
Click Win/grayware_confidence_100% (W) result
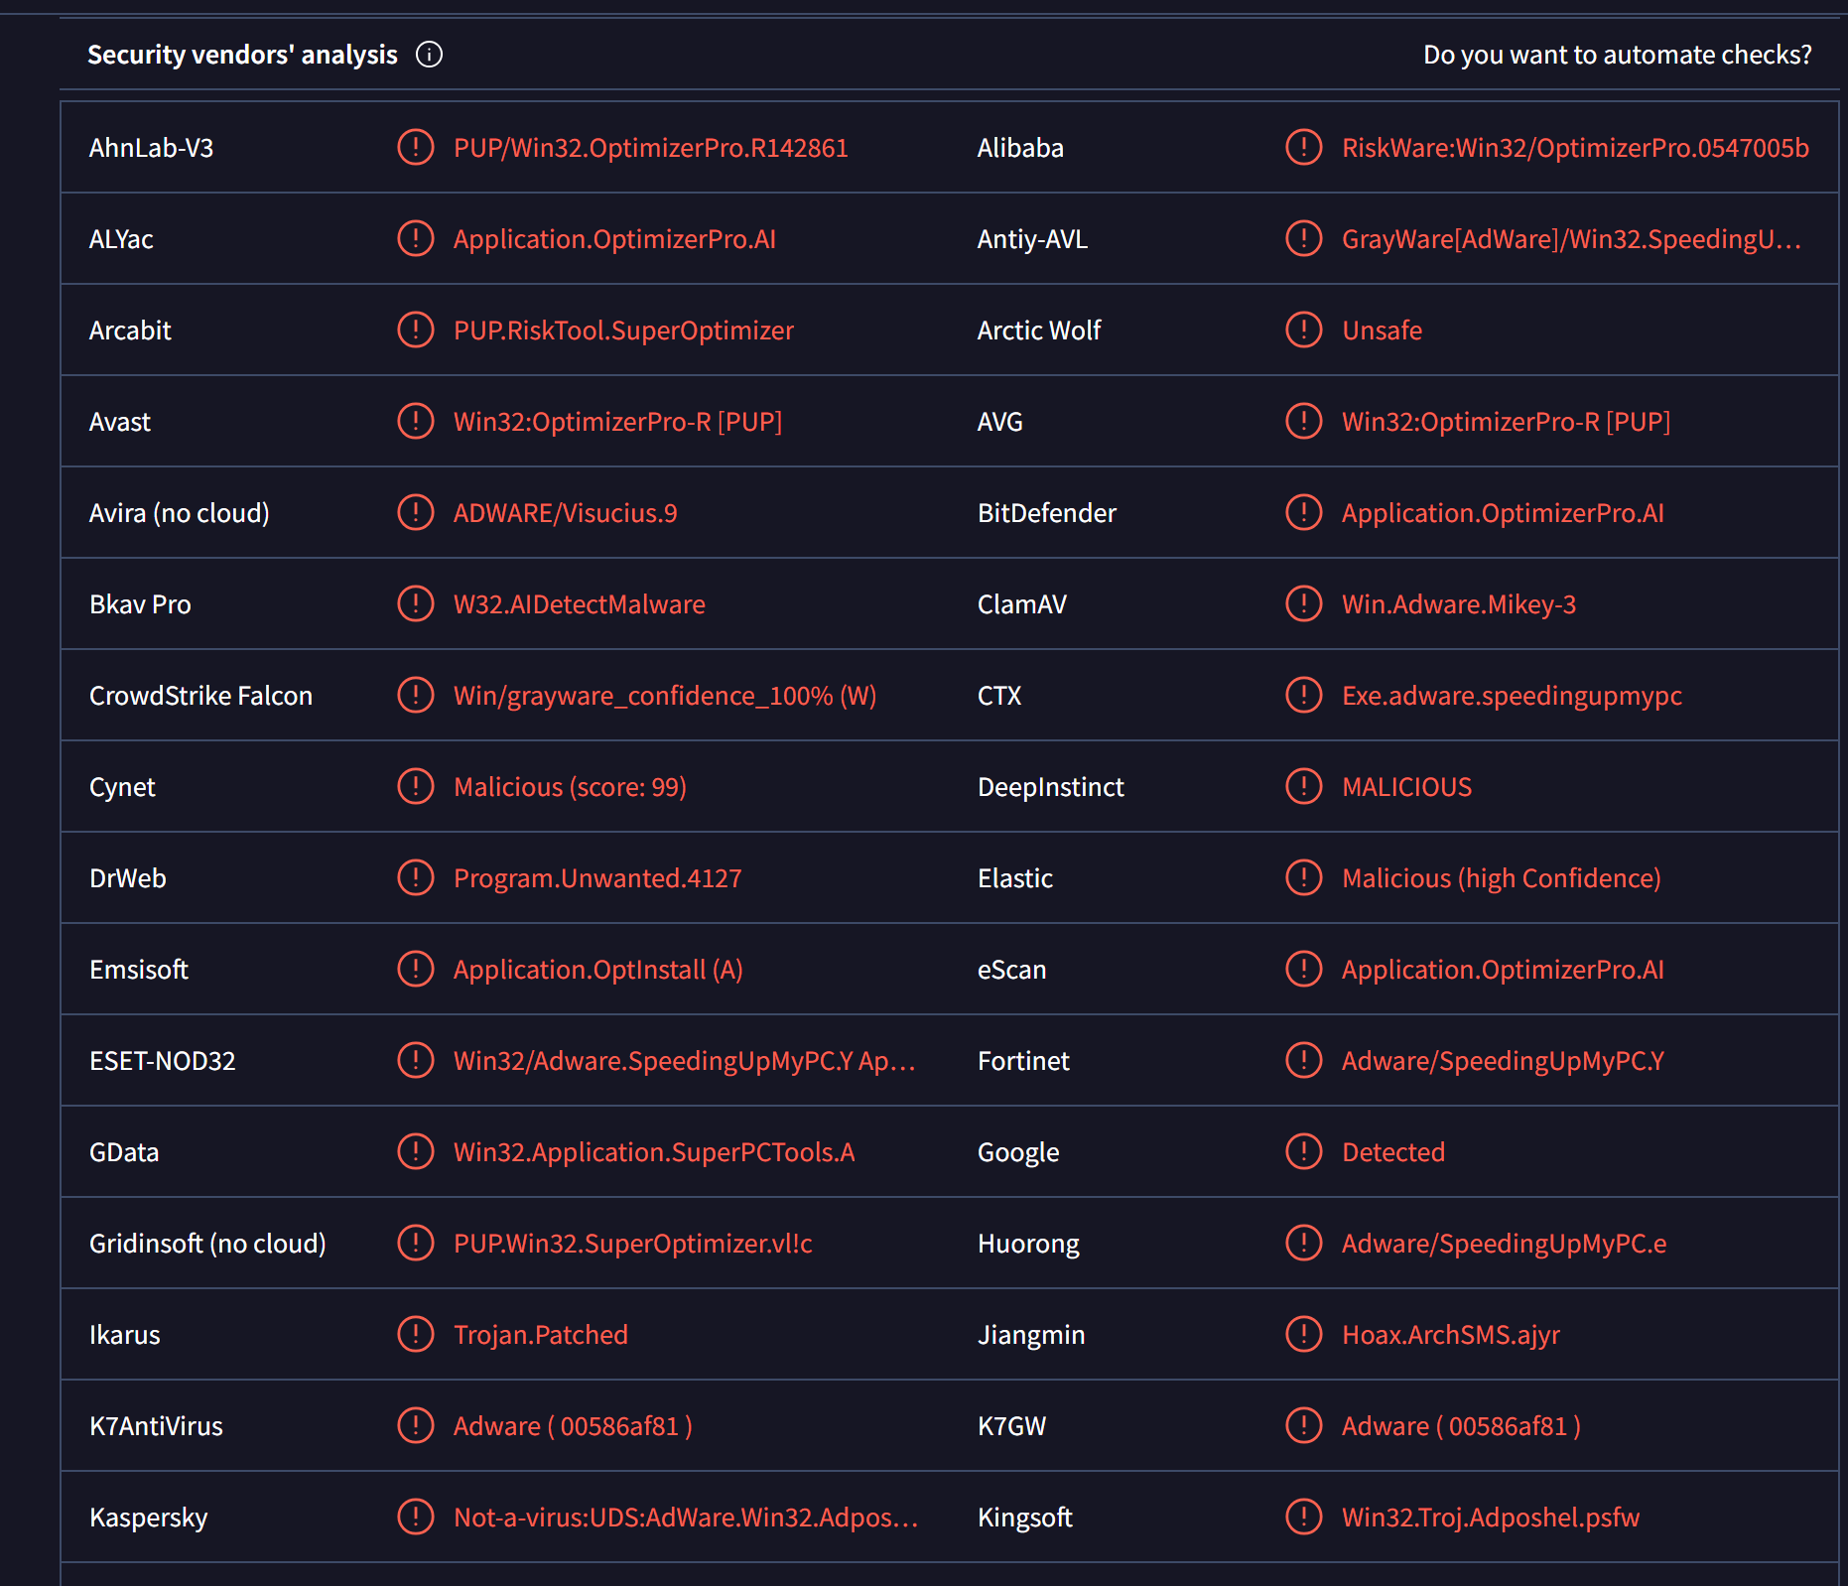click(x=665, y=696)
